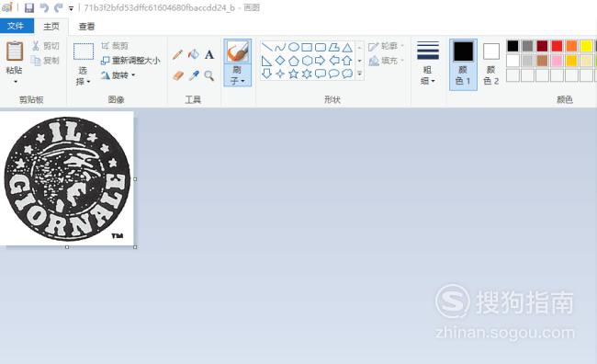Click Resize (重新调整大小) button
This screenshot has height=364, width=597.
point(130,61)
